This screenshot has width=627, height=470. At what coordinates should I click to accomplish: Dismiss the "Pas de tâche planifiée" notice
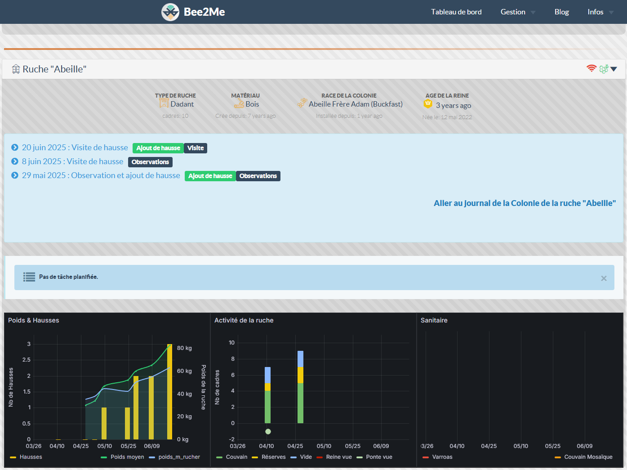point(604,278)
